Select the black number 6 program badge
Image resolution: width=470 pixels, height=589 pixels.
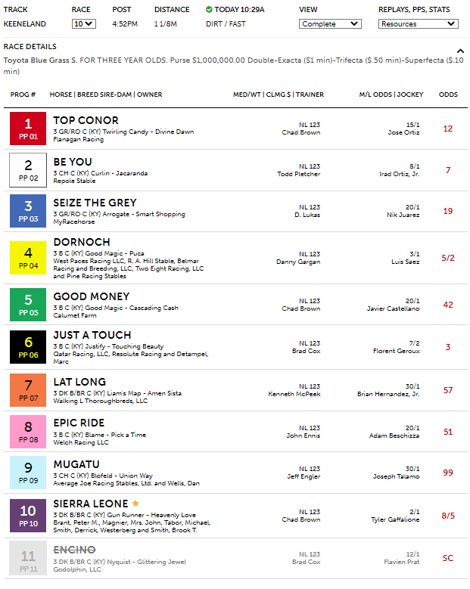coord(28,346)
